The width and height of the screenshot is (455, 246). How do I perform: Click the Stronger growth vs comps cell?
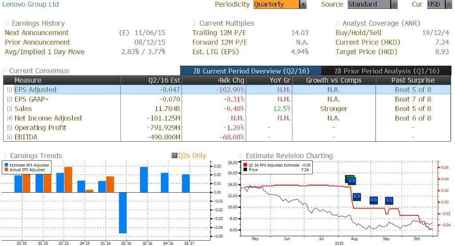pyautogui.click(x=334, y=108)
